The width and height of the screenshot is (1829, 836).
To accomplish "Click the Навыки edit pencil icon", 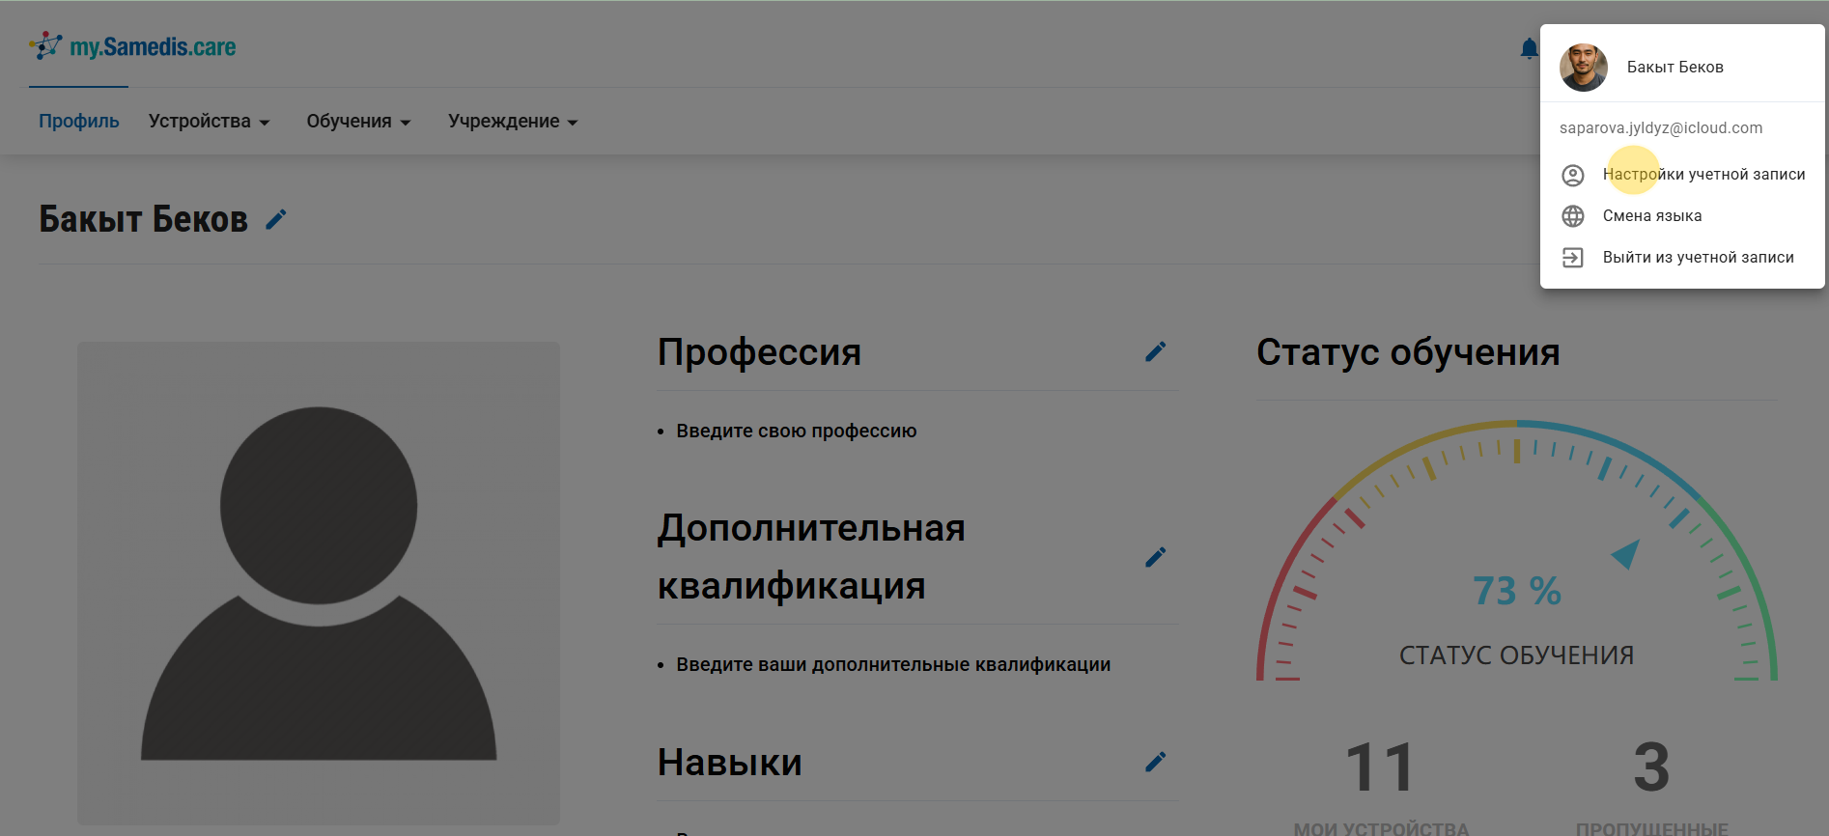I will (1155, 762).
